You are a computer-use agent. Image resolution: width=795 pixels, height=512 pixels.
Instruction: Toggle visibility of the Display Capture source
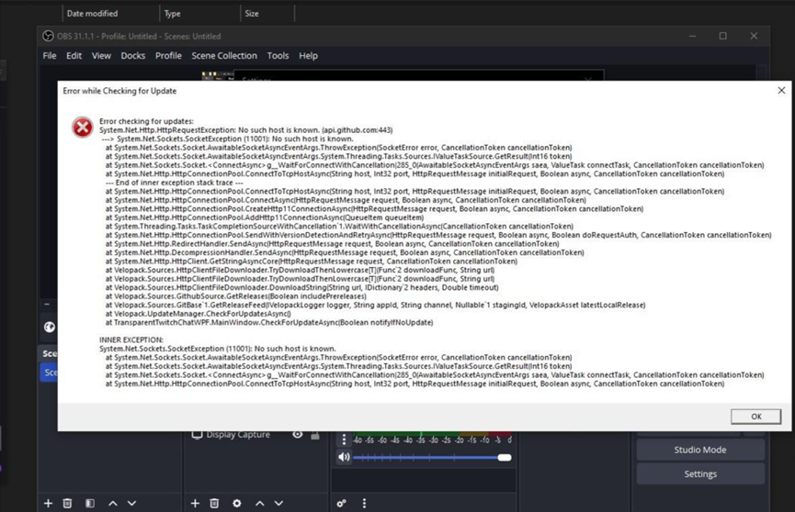click(298, 435)
